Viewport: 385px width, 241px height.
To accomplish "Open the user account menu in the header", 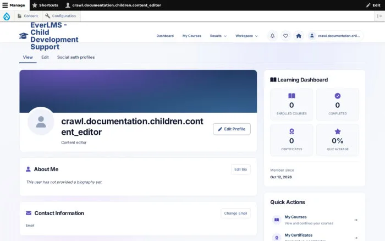I will (335, 36).
